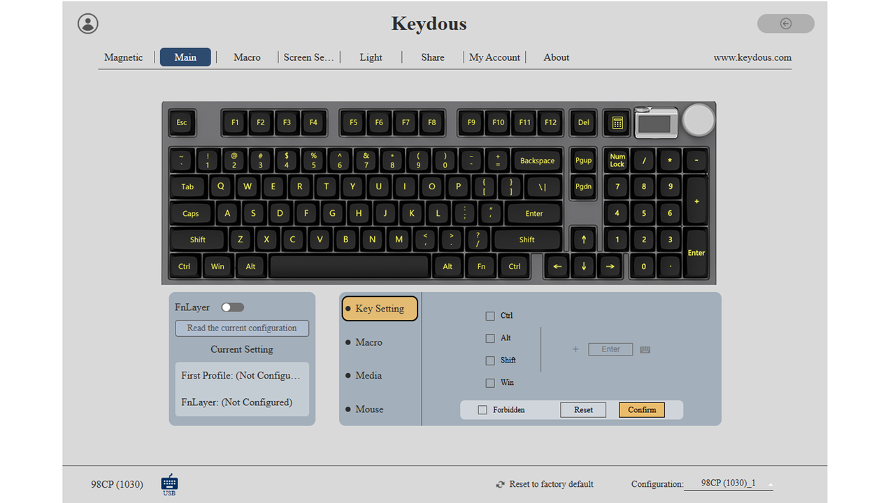Select the up arrow key
895x503 pixels.
[583, 240]
